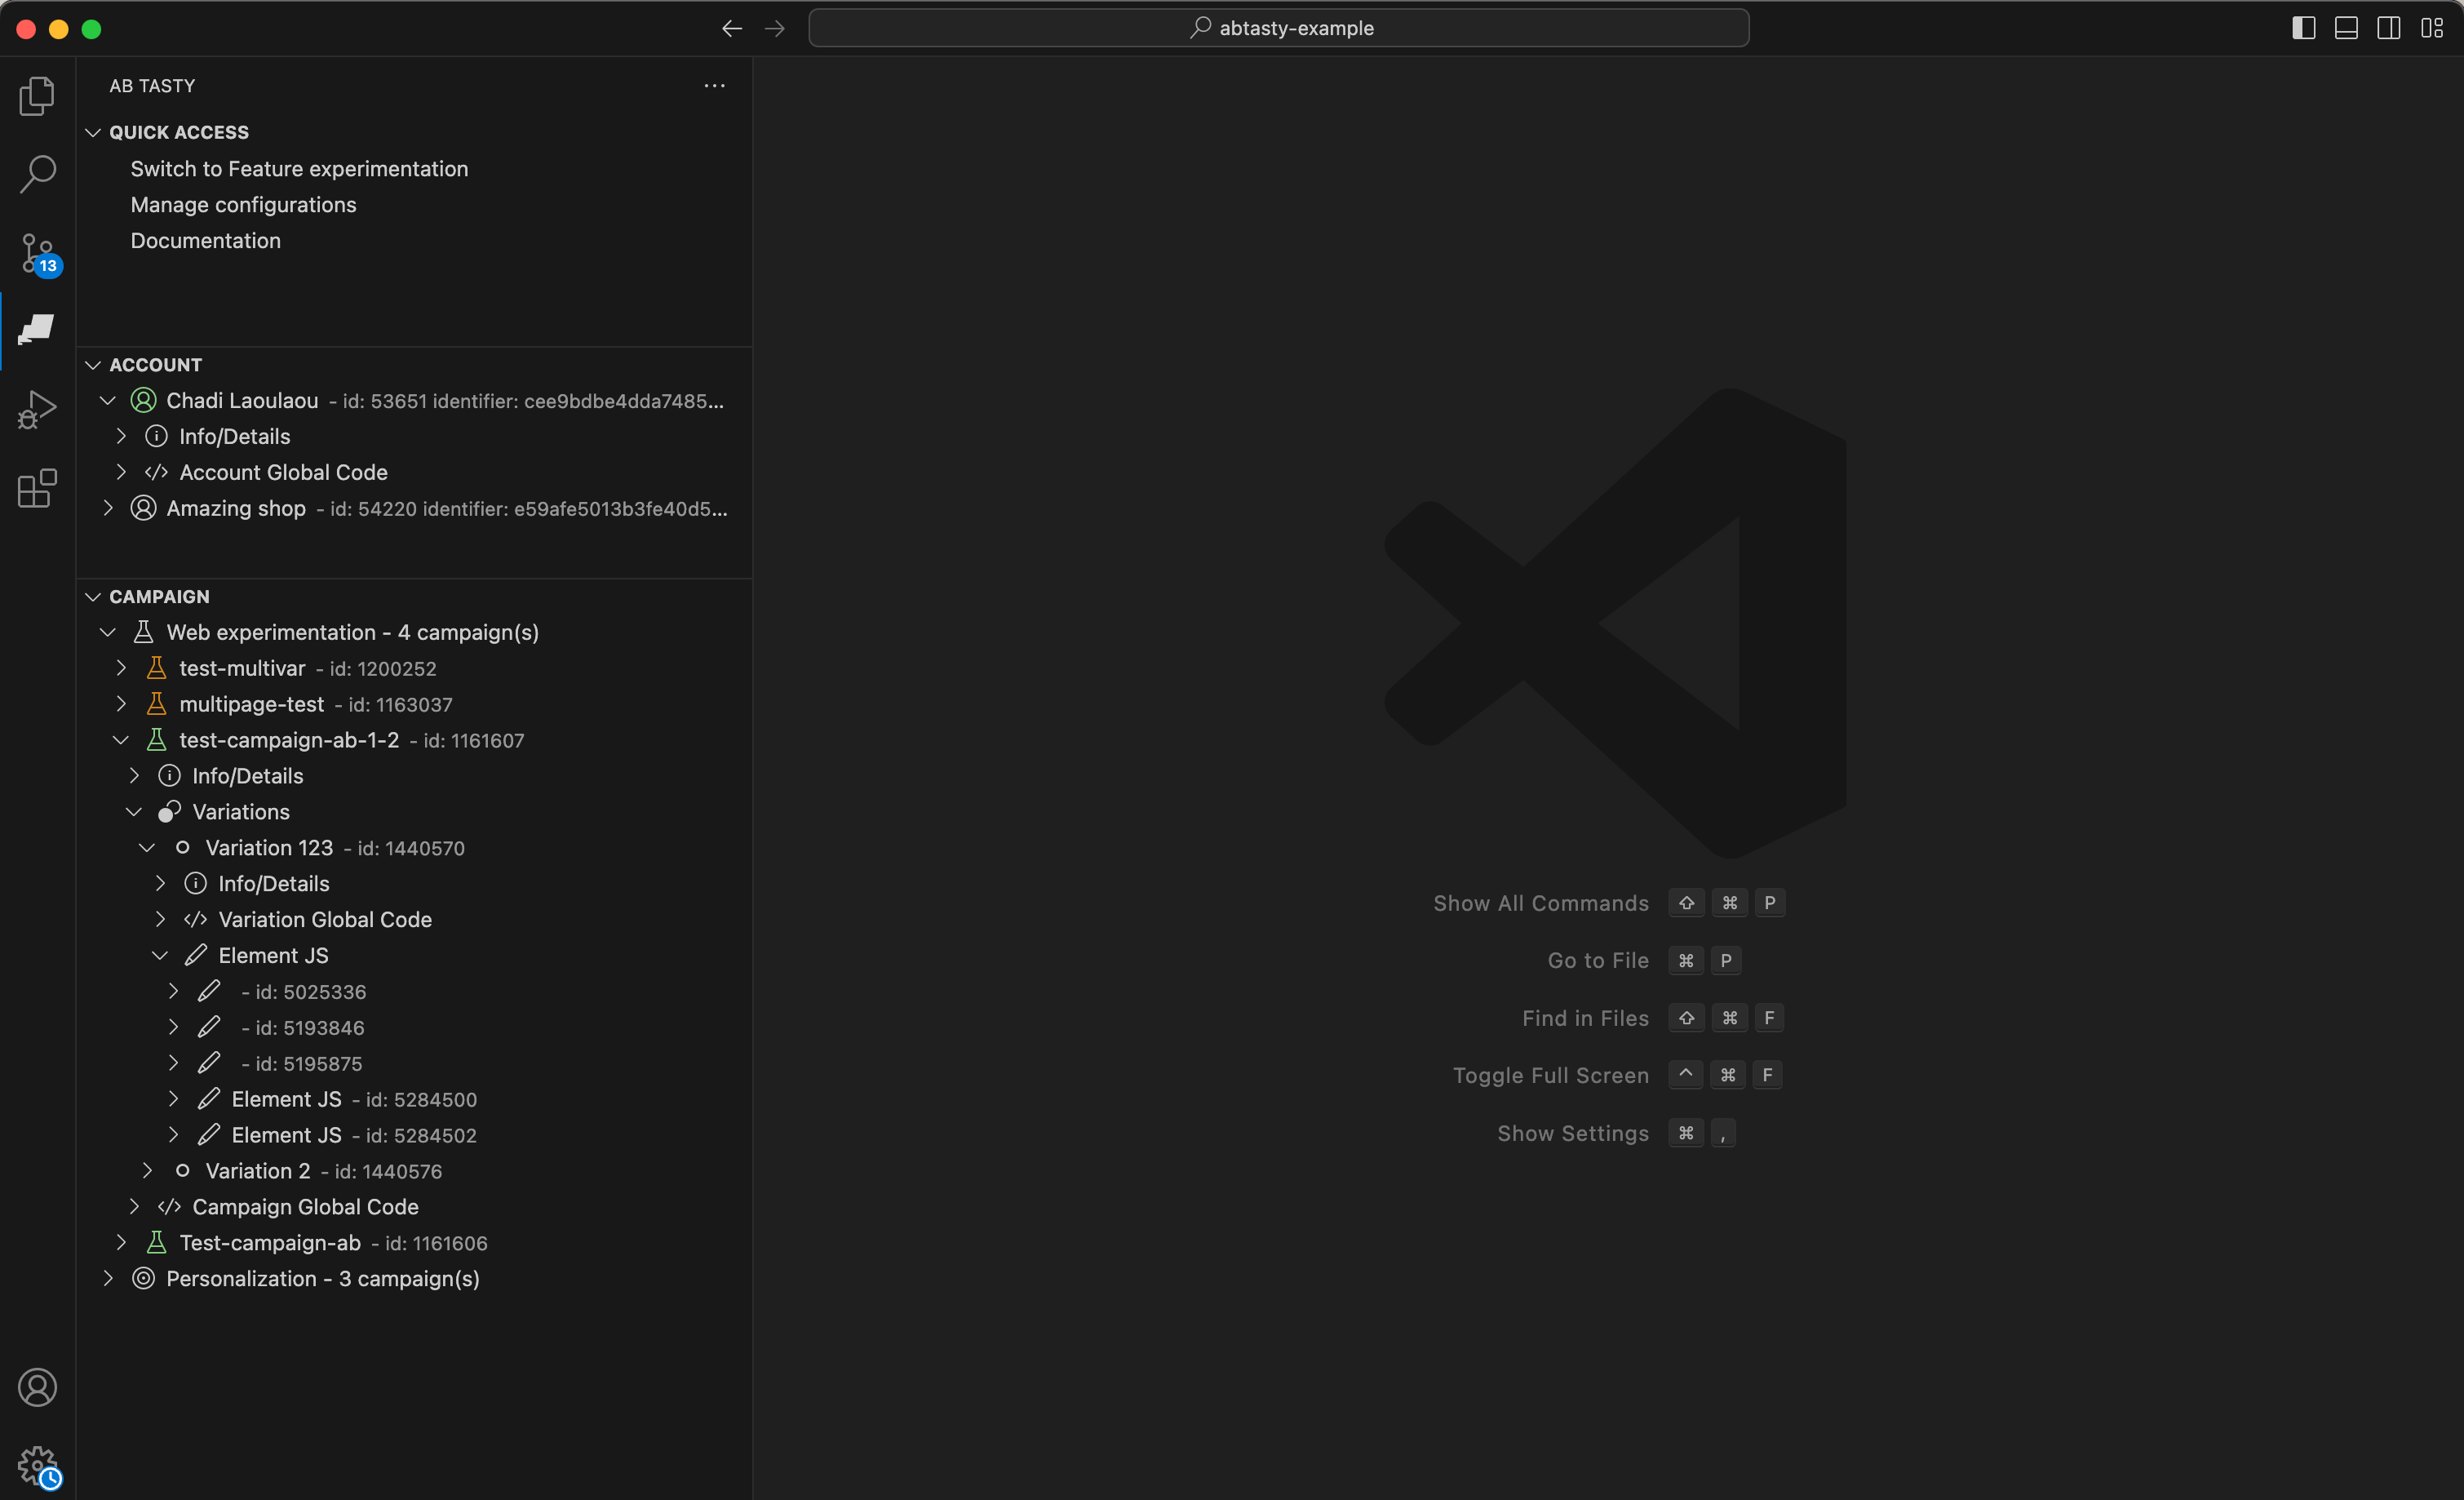The width and height of the screenshot is (2464, 1500).
Task: Expand the Personalization - 3 campaign(s) node
Action: [x=108, y=1278]
